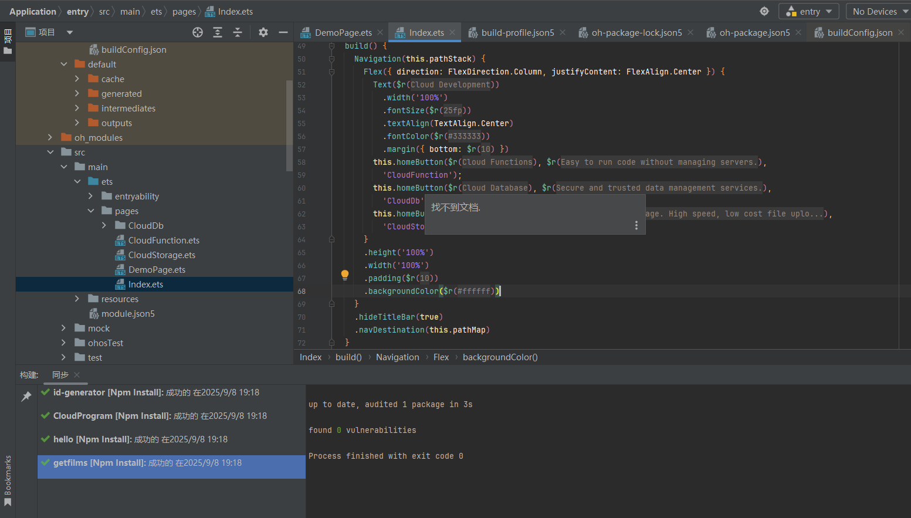Select CloudProgram Npm Install result
Screen dimensions: 911x518
pyautogui.click(x=171, y=416)
